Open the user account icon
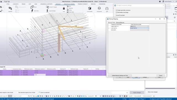 [163, 2]
